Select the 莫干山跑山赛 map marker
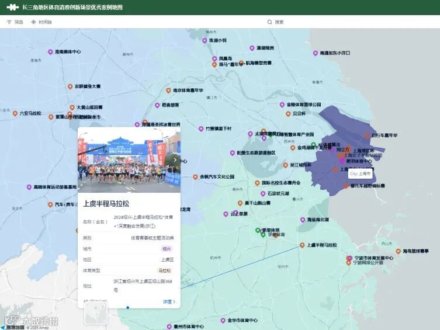440x330 pixels. [x=240, y=203]
